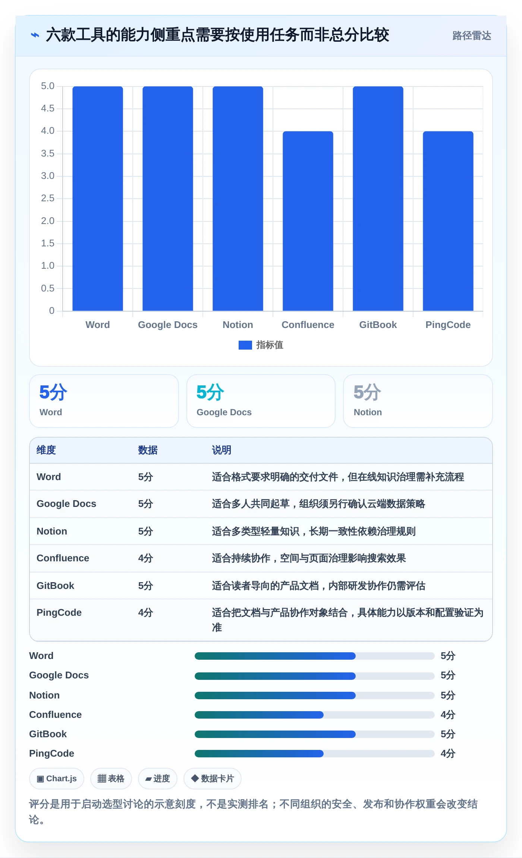Click the 说明 column header
The height and width of the screenshot is (858, 522).
(222, 450)
